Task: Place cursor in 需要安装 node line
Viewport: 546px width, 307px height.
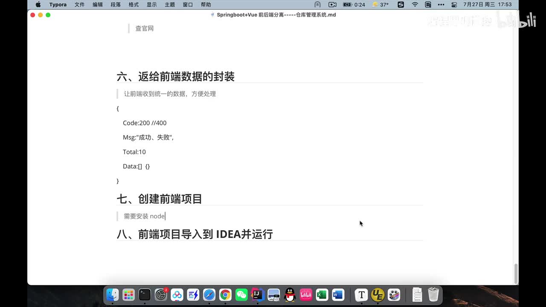Action: [x=144, y=216]
